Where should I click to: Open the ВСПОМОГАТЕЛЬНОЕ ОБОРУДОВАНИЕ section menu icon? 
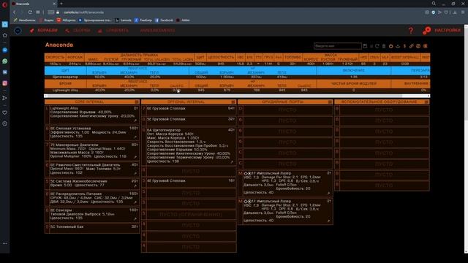pos(426,102)
